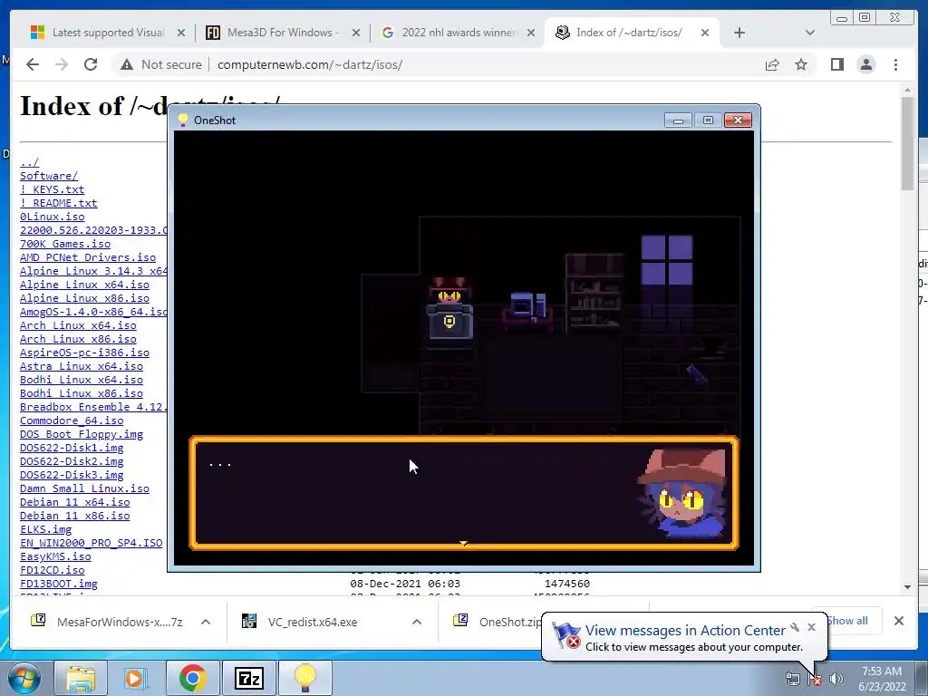Close the 2022 nhl awards winners tab
Image resolution: width=928 pixels, height=696 pixels.
pos(531,33)
